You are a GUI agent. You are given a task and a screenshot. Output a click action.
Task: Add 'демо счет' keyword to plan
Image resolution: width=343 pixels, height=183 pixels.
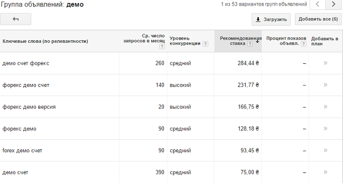pos(325,172)
